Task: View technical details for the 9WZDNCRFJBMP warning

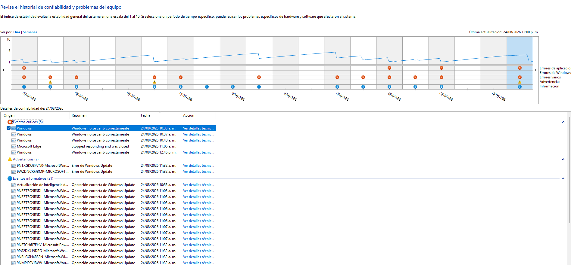Action: point(199,172)
